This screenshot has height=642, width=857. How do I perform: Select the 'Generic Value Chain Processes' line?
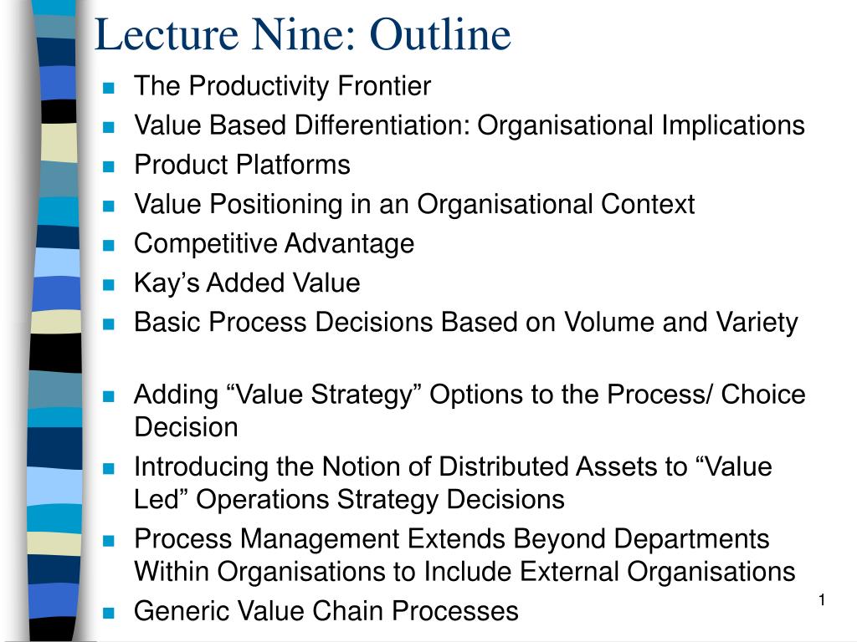tap(326, 611)
